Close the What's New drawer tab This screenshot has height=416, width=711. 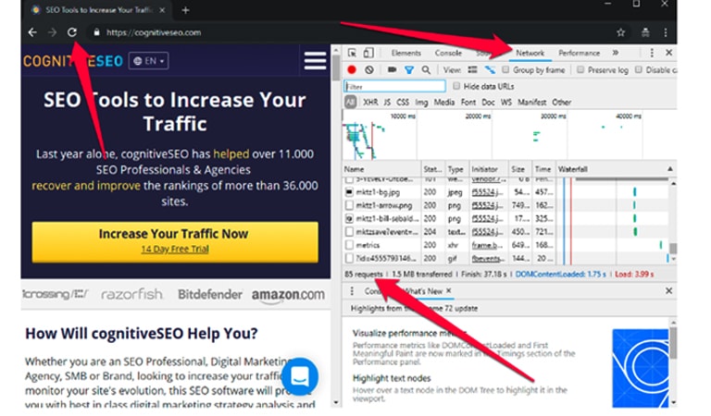click(448, 290)
